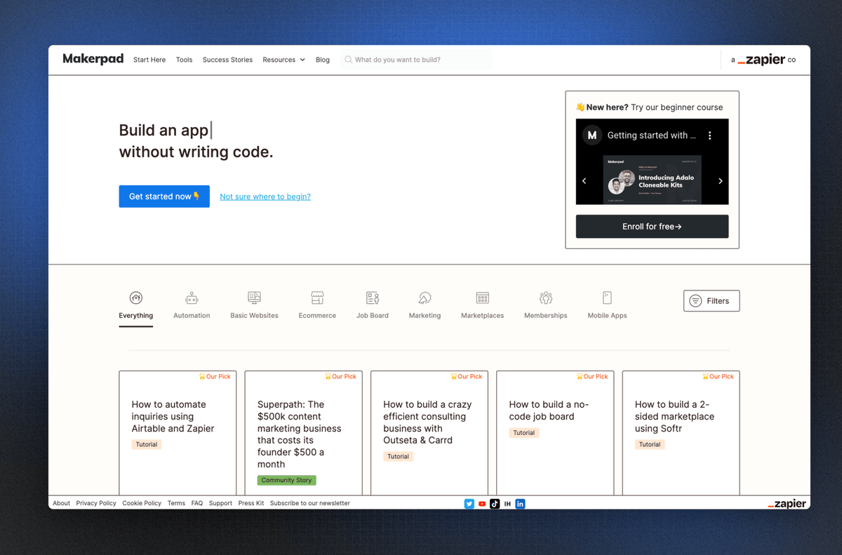
Task: Click the Community Story tag
Action: 286,481
